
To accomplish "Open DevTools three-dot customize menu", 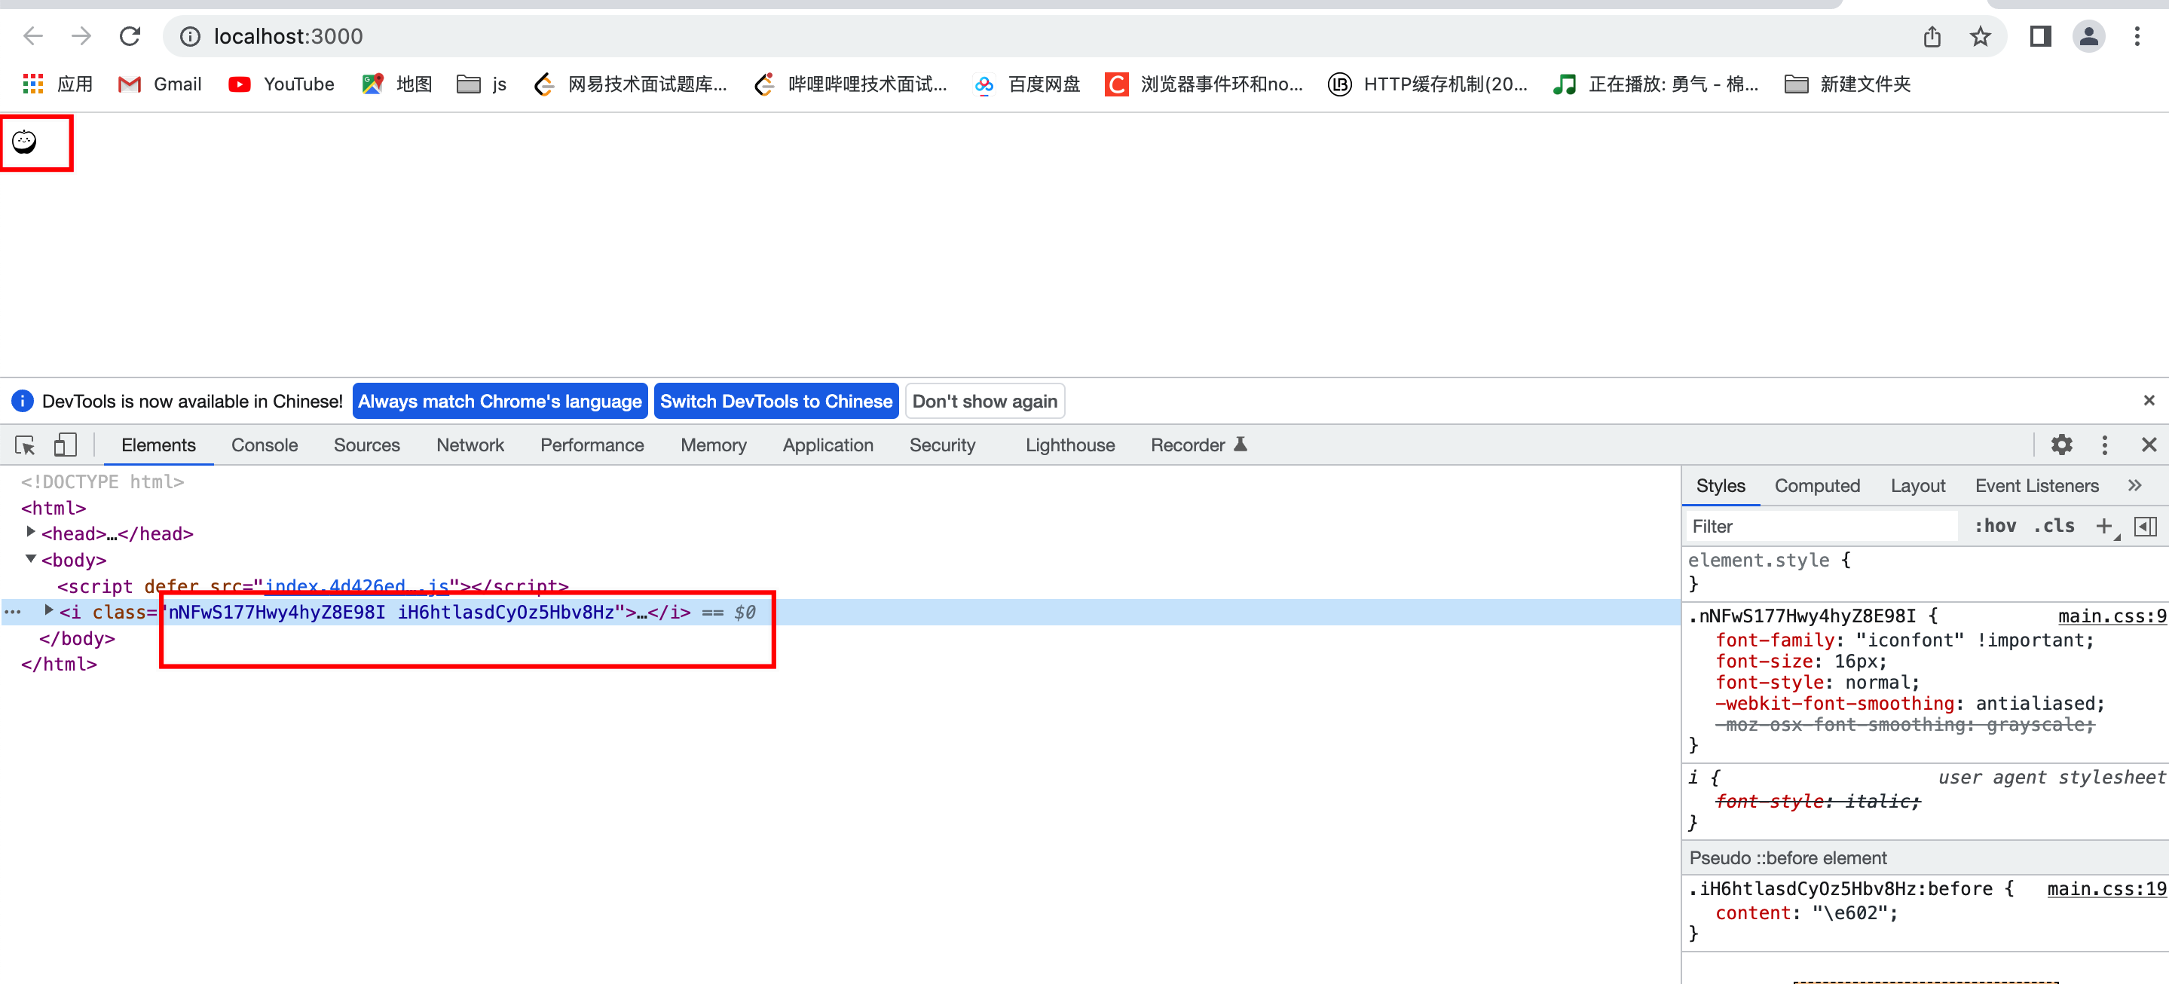I will [2104, 445].
